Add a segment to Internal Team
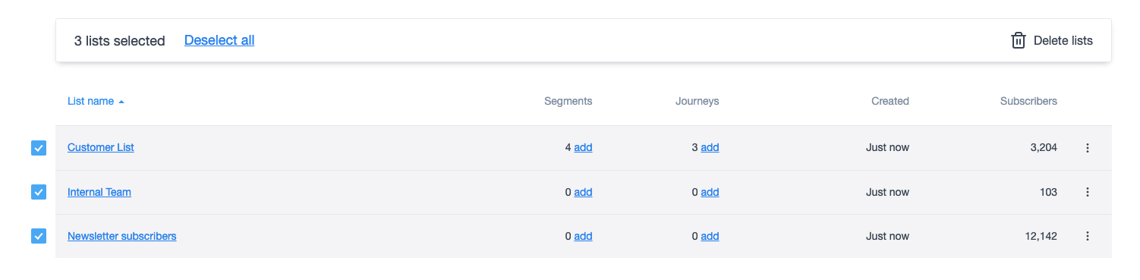The height and width of the screenshot is (280, 1140). 583,192
